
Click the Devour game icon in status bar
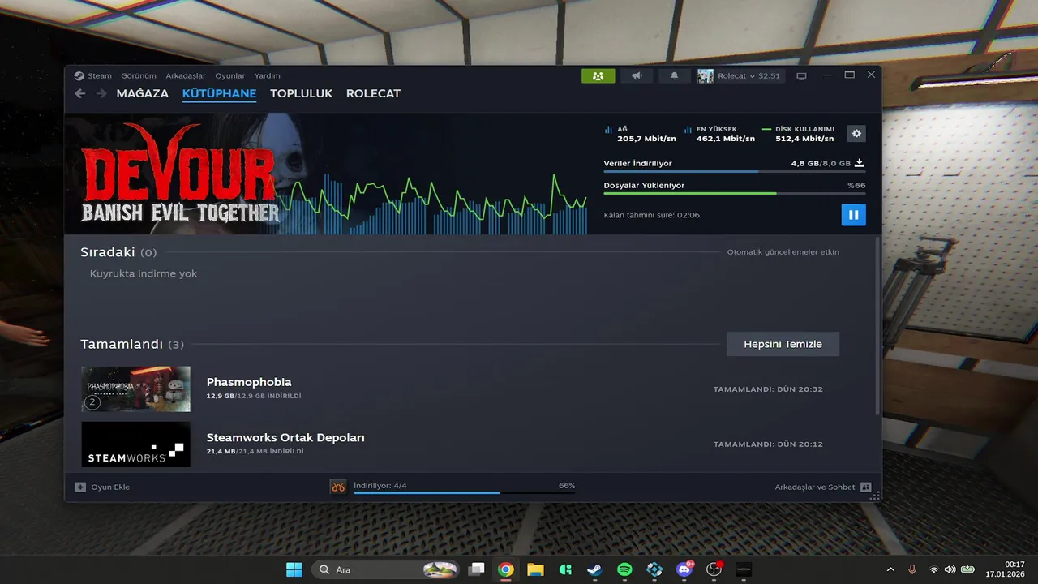[338, 487]
